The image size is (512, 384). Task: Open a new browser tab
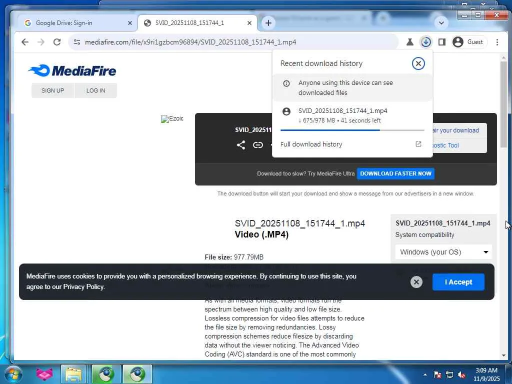[x=268, y=23]
